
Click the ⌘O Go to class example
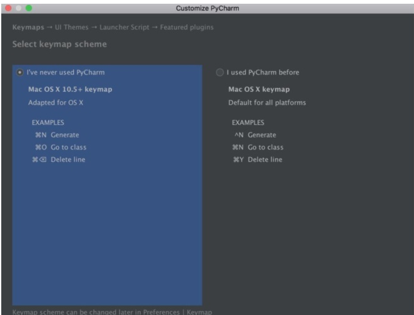pos(61,147)
